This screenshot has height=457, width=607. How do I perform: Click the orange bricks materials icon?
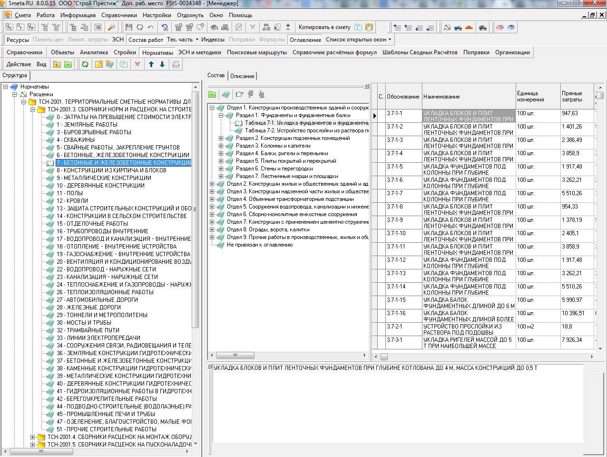tap(469, 27)
